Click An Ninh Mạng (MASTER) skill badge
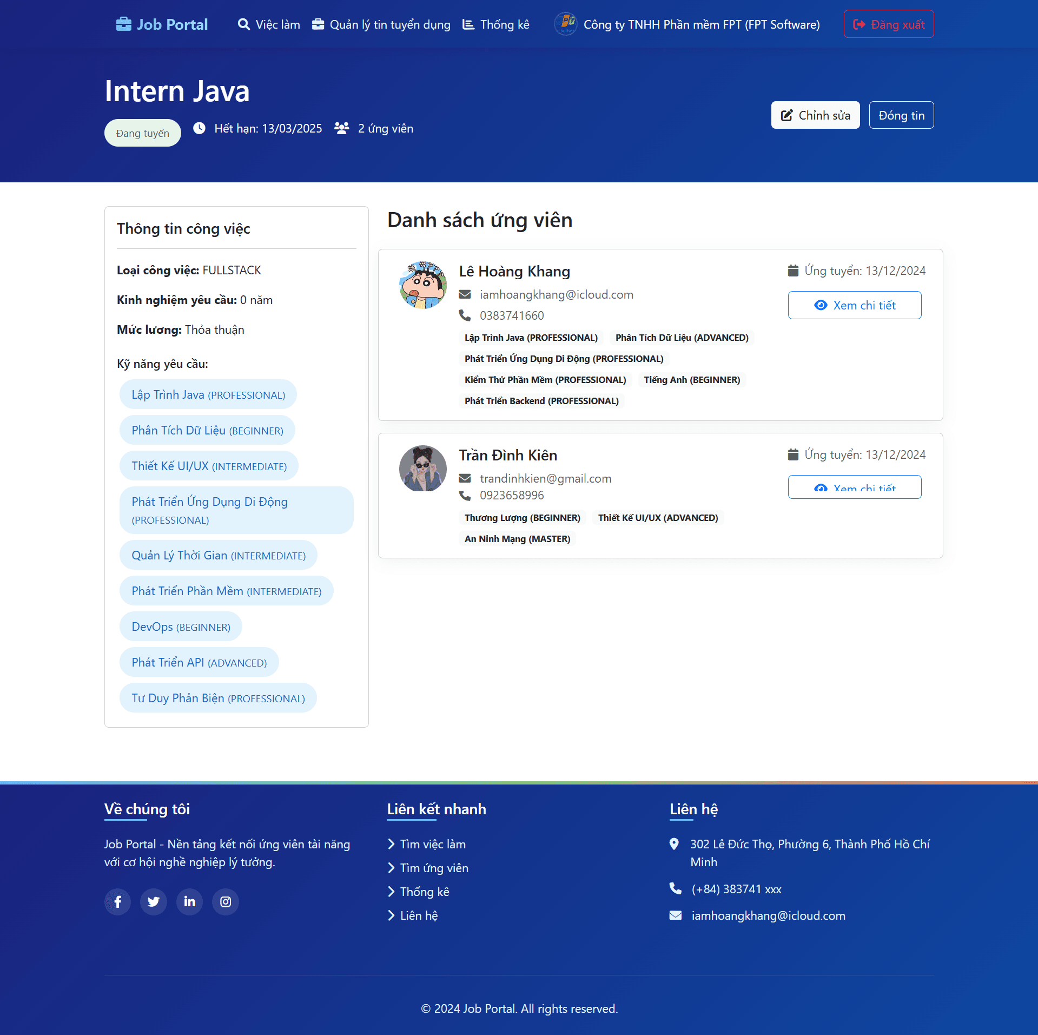 pyautogui.click(x=518, y=539)
